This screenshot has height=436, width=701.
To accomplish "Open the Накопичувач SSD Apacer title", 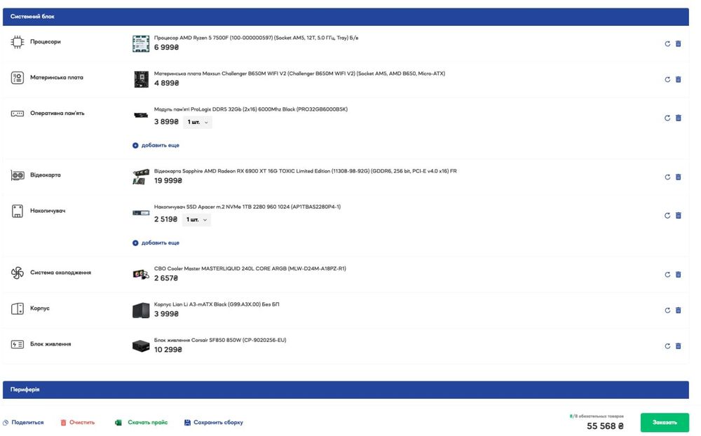I will coord(247,207).
